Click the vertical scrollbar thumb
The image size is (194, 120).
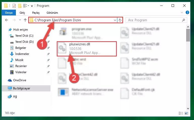coord(188,35)
